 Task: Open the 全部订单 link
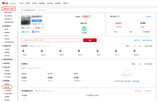[137, 40]
